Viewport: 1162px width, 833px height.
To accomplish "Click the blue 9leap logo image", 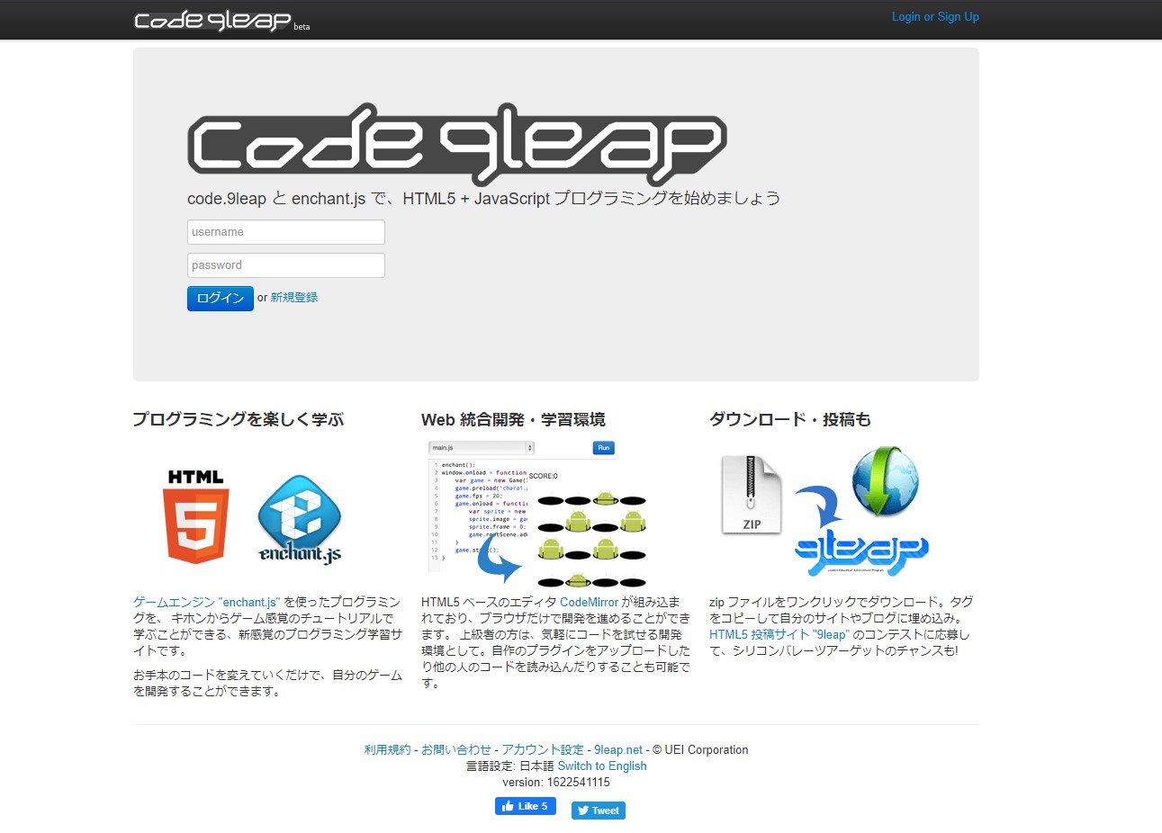I will click(x=861, y=551).
